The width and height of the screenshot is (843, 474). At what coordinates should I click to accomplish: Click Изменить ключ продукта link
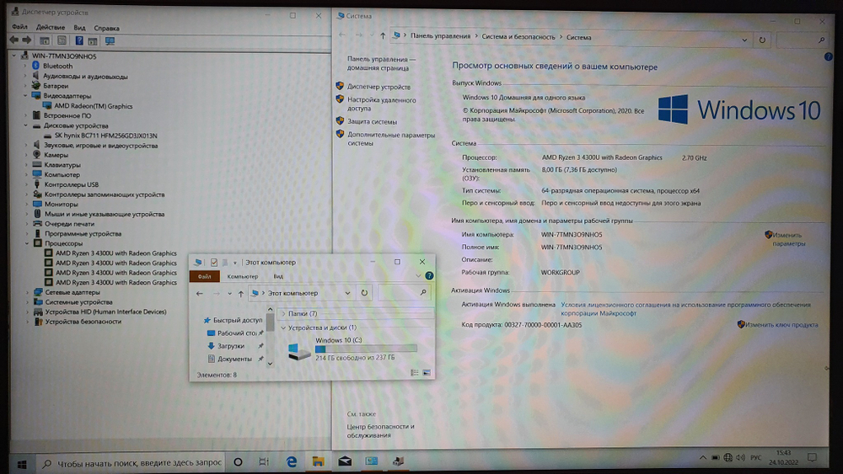[781, 325]
